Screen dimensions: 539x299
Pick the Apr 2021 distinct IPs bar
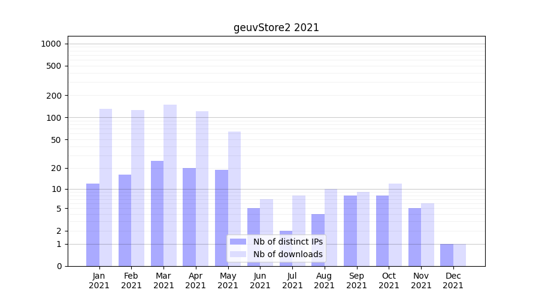click(189, 217)
